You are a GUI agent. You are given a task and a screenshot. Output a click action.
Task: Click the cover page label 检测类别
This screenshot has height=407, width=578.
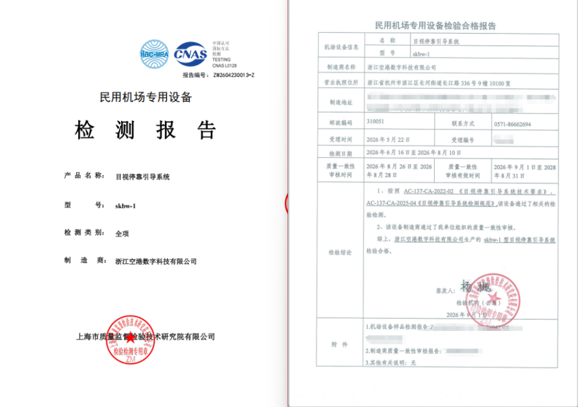(85, 232)
